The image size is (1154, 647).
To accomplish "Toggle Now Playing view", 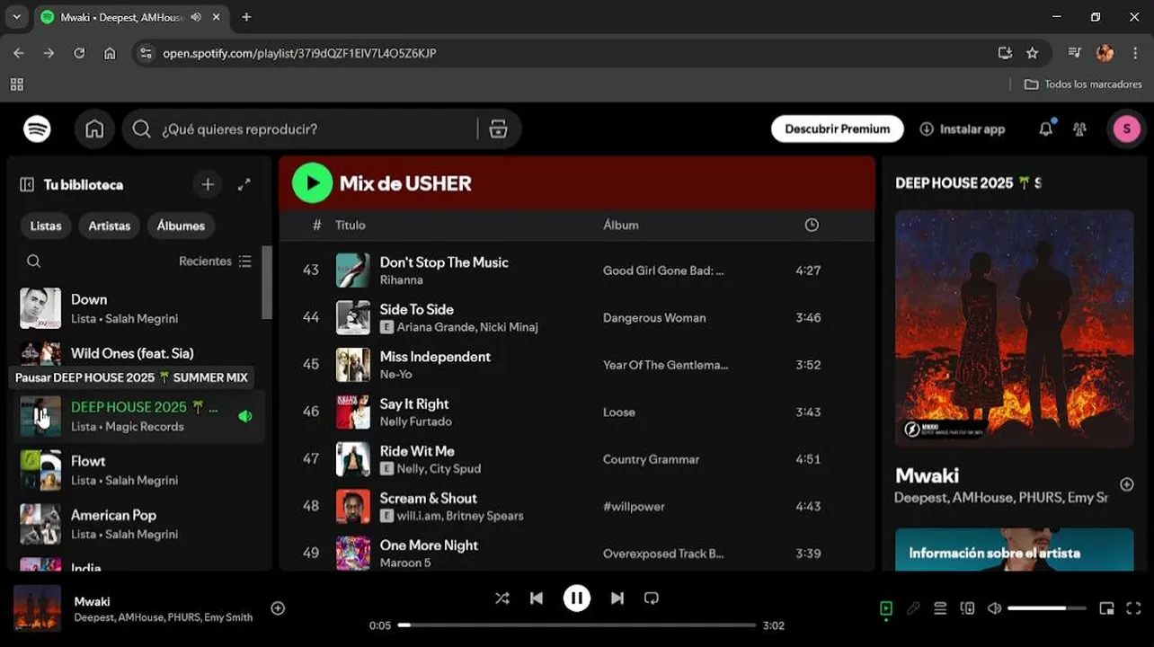I will click(886, 608).
